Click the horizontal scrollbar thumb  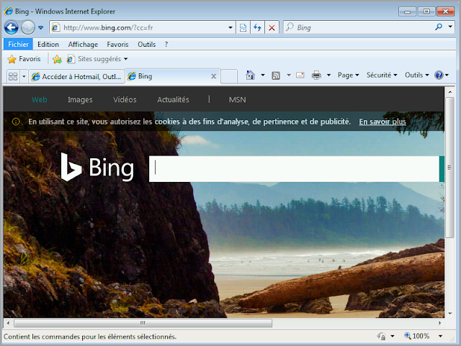143,323
